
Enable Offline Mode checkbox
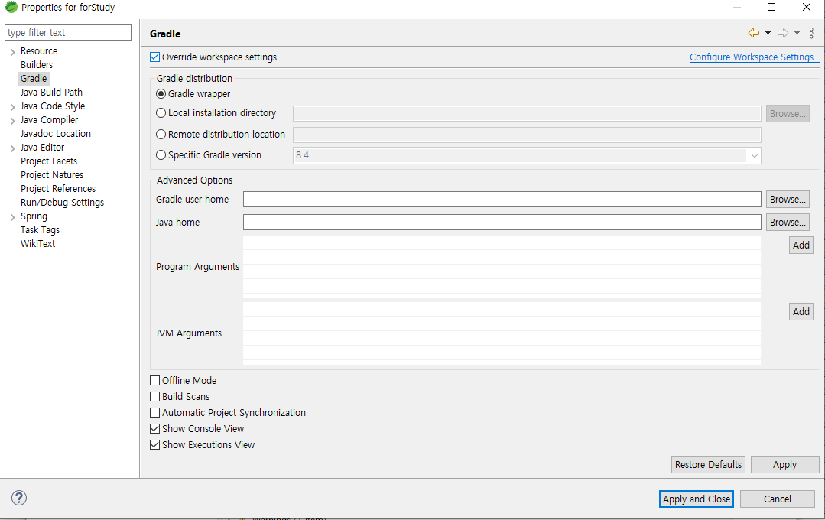click(x=154, y=381)
